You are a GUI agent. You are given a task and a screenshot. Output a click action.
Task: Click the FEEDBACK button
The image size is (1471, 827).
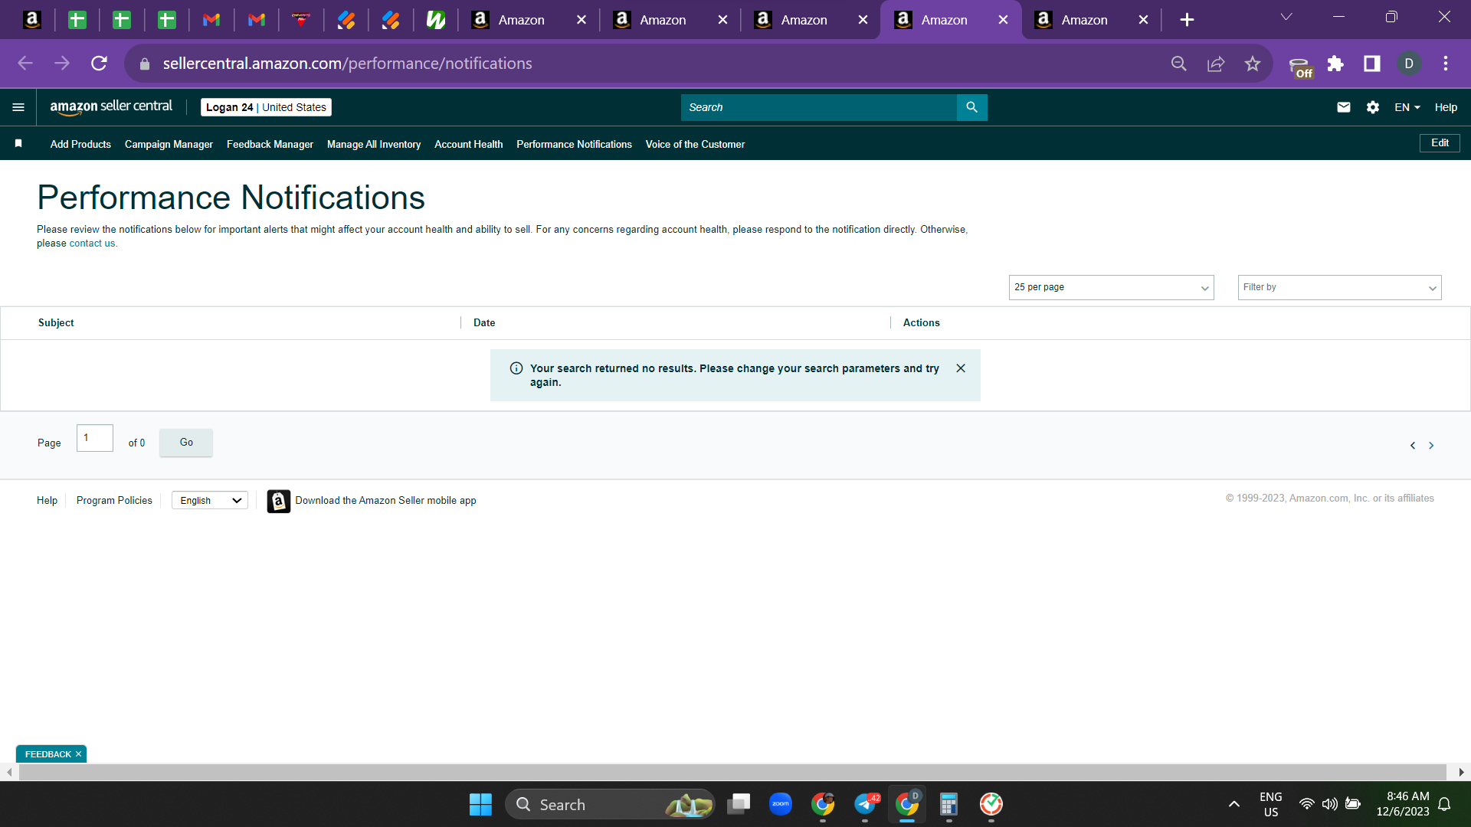pyautogui.click(x=48, y=754)
